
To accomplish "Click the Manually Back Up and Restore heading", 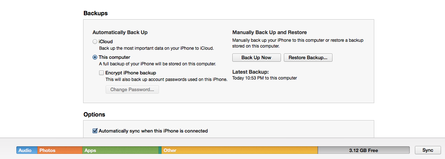I will (x=270, y=32).
